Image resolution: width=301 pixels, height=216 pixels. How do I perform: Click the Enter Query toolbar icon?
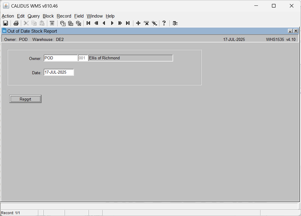point(63,23)
